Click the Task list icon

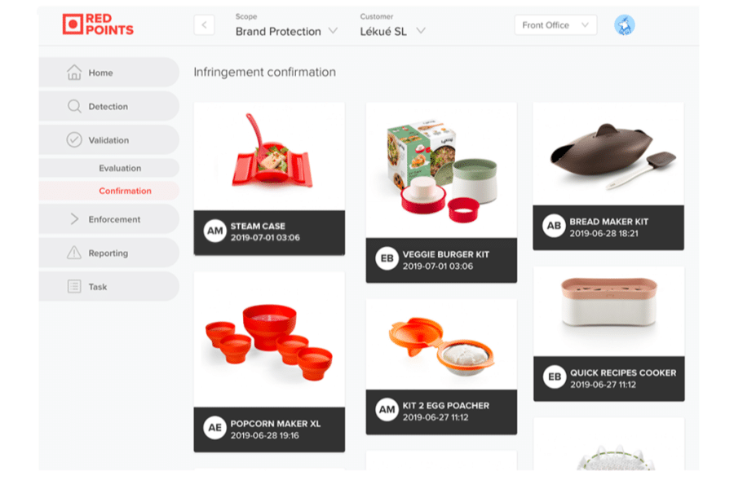point(74,286)
